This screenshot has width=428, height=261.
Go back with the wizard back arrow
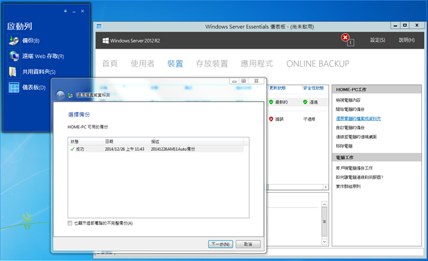[x=60, y=95]
